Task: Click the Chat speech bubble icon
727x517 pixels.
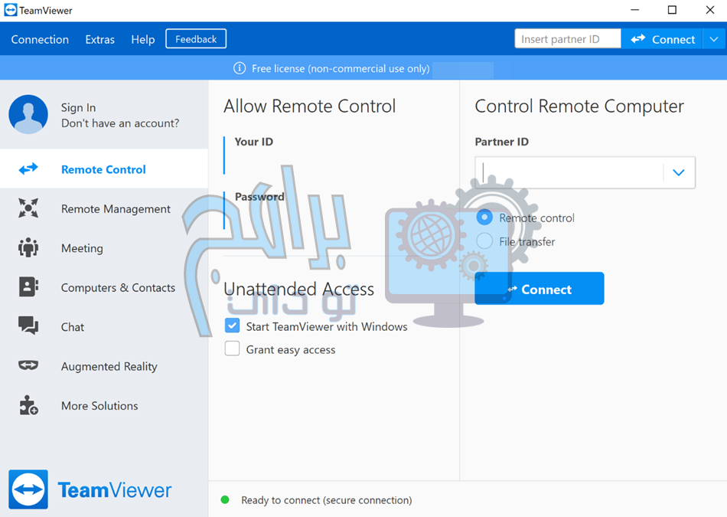Action: [x=28, y=326]
